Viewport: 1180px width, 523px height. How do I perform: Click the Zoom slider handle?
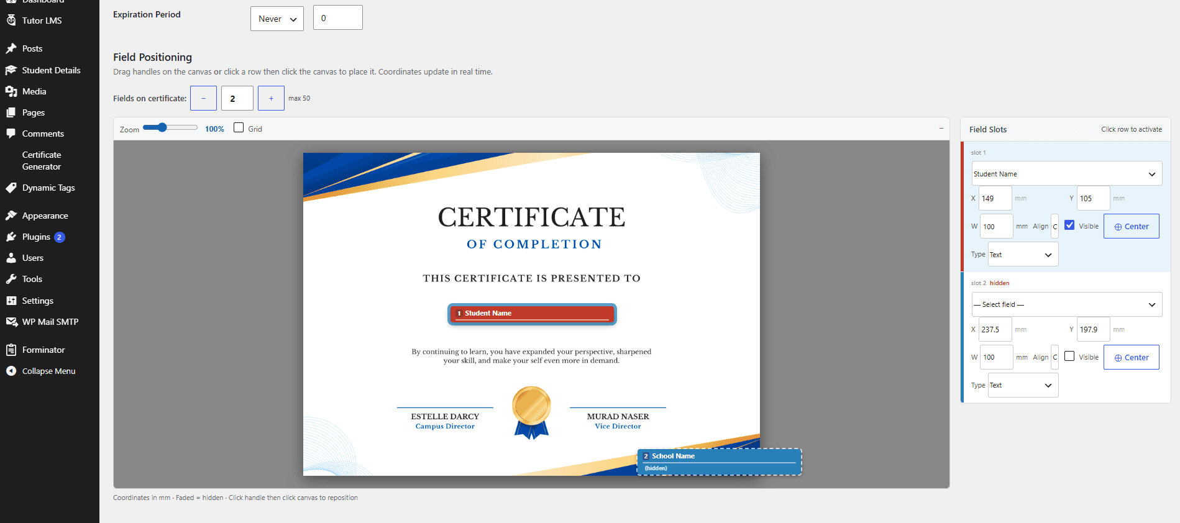click(x=162, y=127)
